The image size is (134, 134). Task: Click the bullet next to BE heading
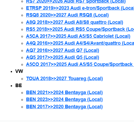(x=11, y=86)
